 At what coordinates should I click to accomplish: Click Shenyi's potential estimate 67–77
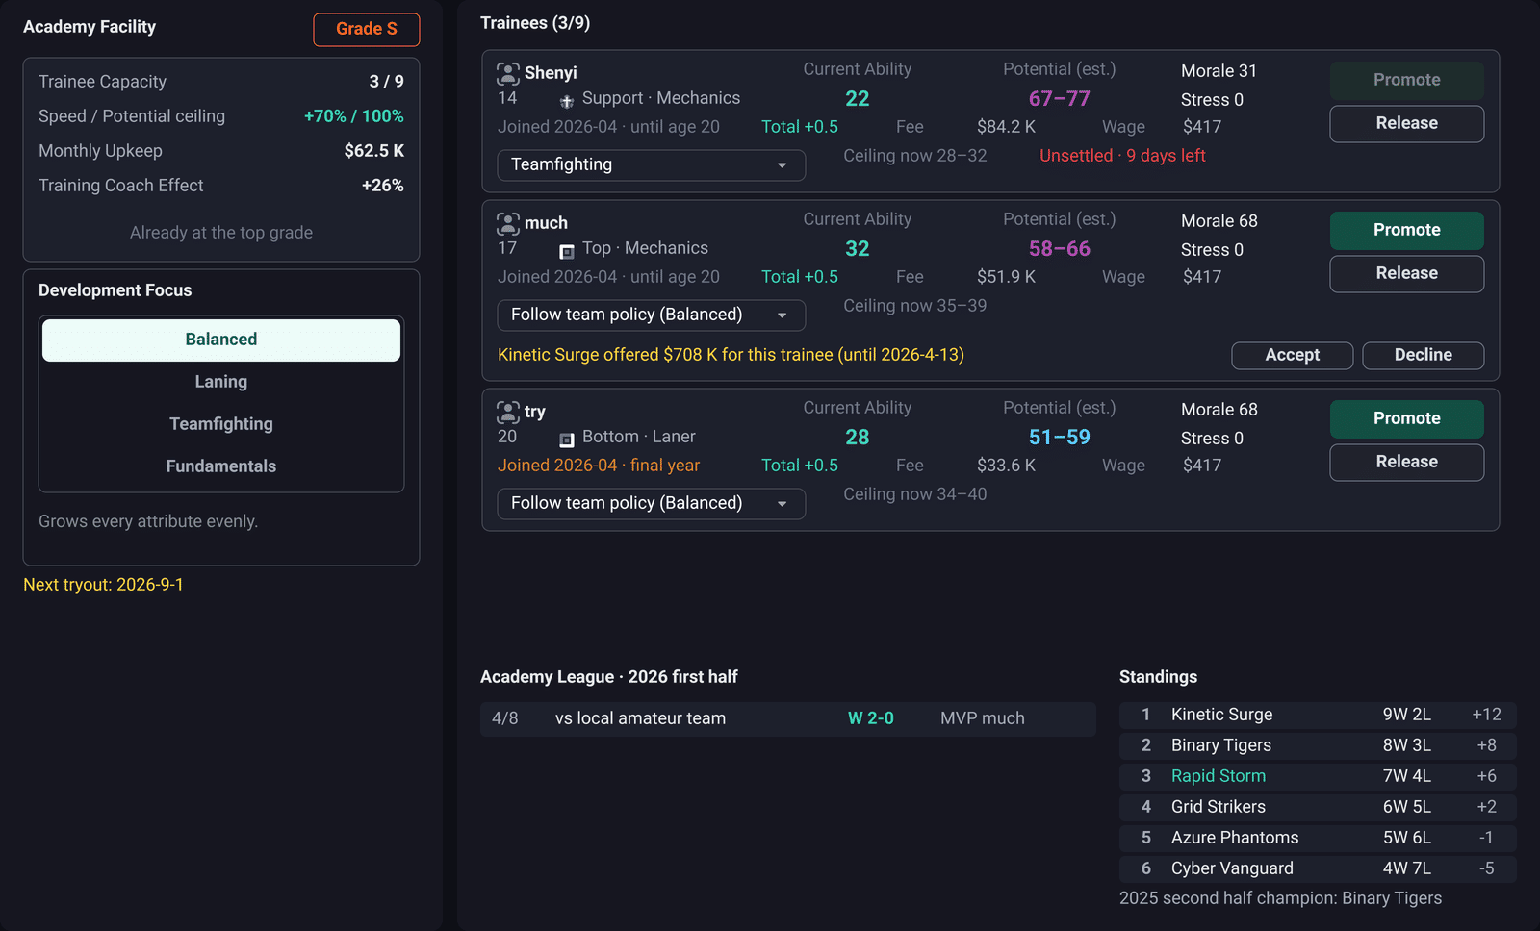tap(1060, 99)
